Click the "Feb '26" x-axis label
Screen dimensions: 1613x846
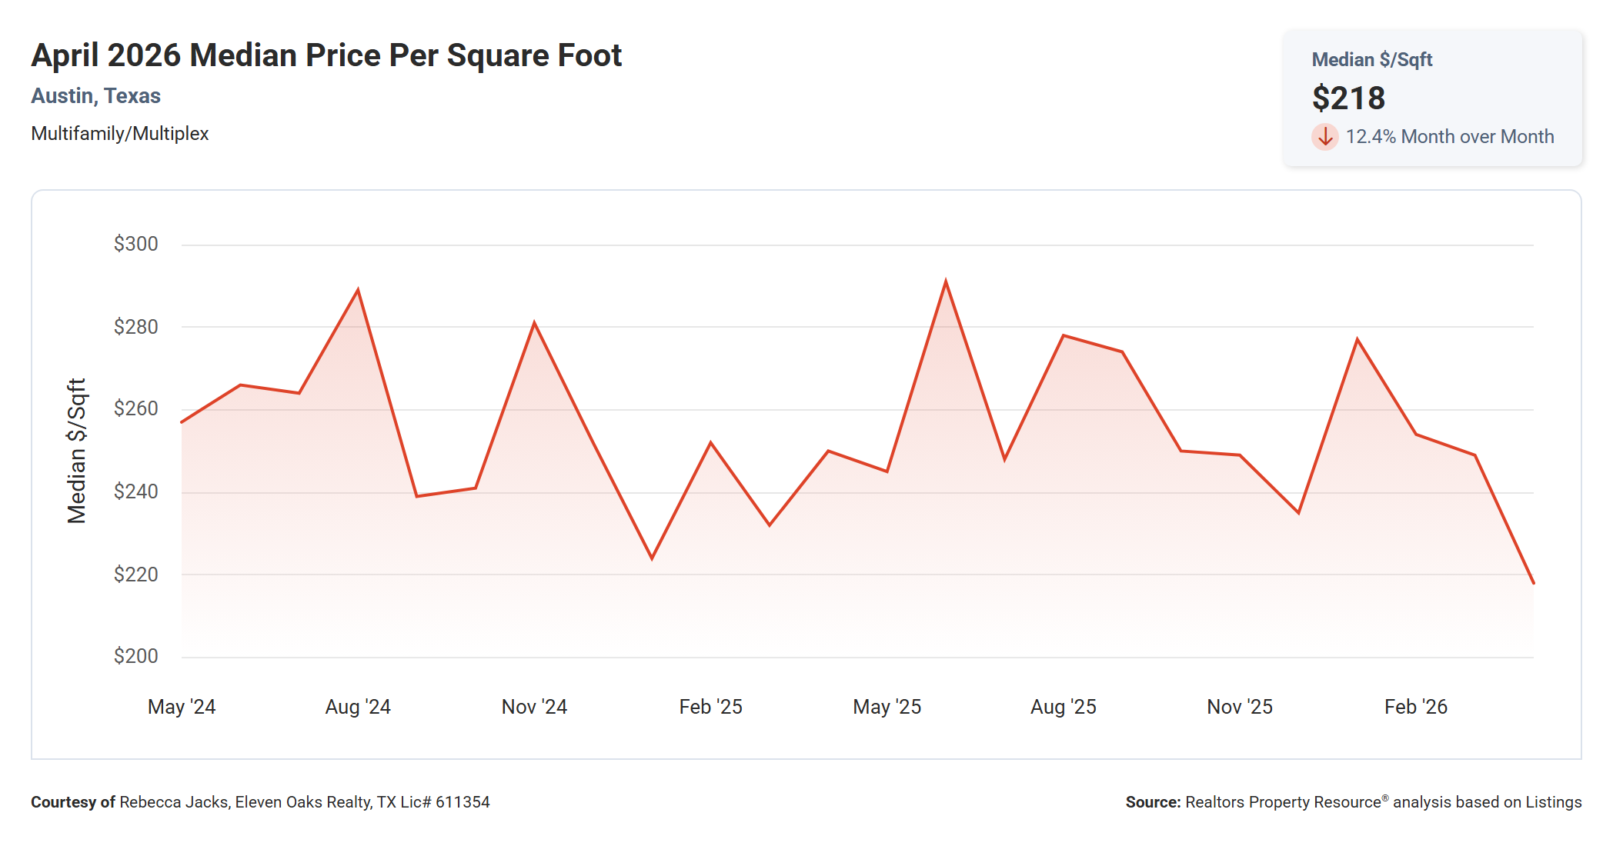click(x=1415, y=707)
